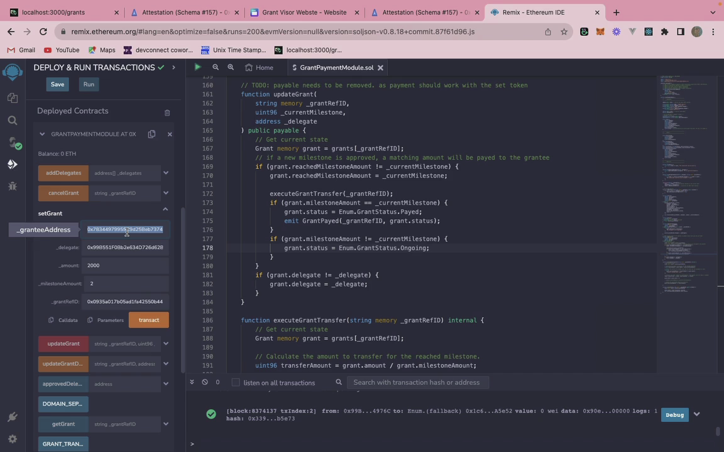
Task: Expand the getGrant function inputs
Action: pyautogui.click(x=166, y=424)
